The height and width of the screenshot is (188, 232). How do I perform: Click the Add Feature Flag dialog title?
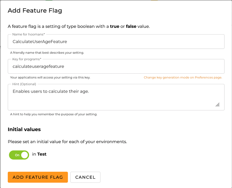tap(35, 10)
